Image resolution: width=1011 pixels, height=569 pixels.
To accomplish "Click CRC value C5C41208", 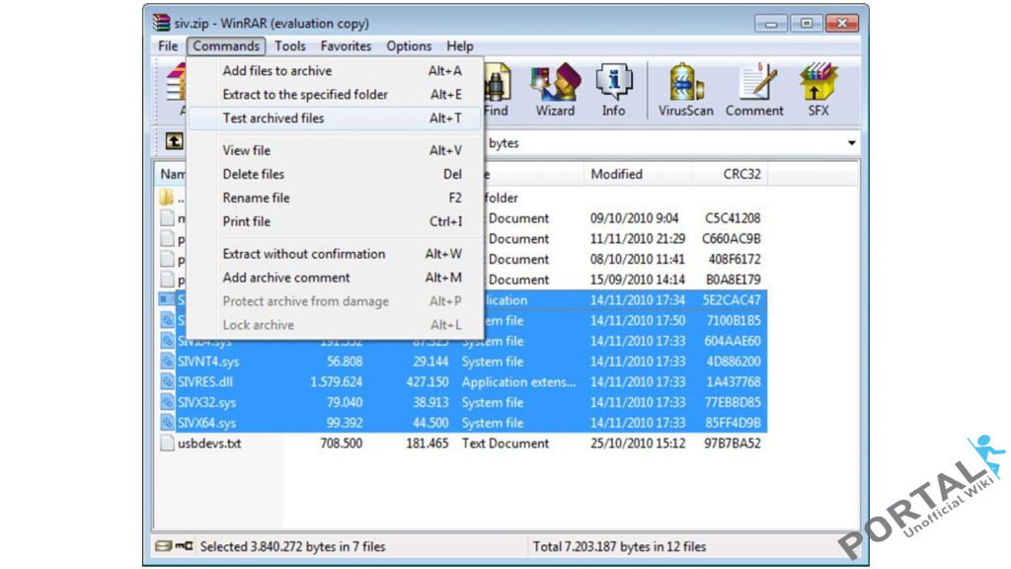I will (733, 218).
